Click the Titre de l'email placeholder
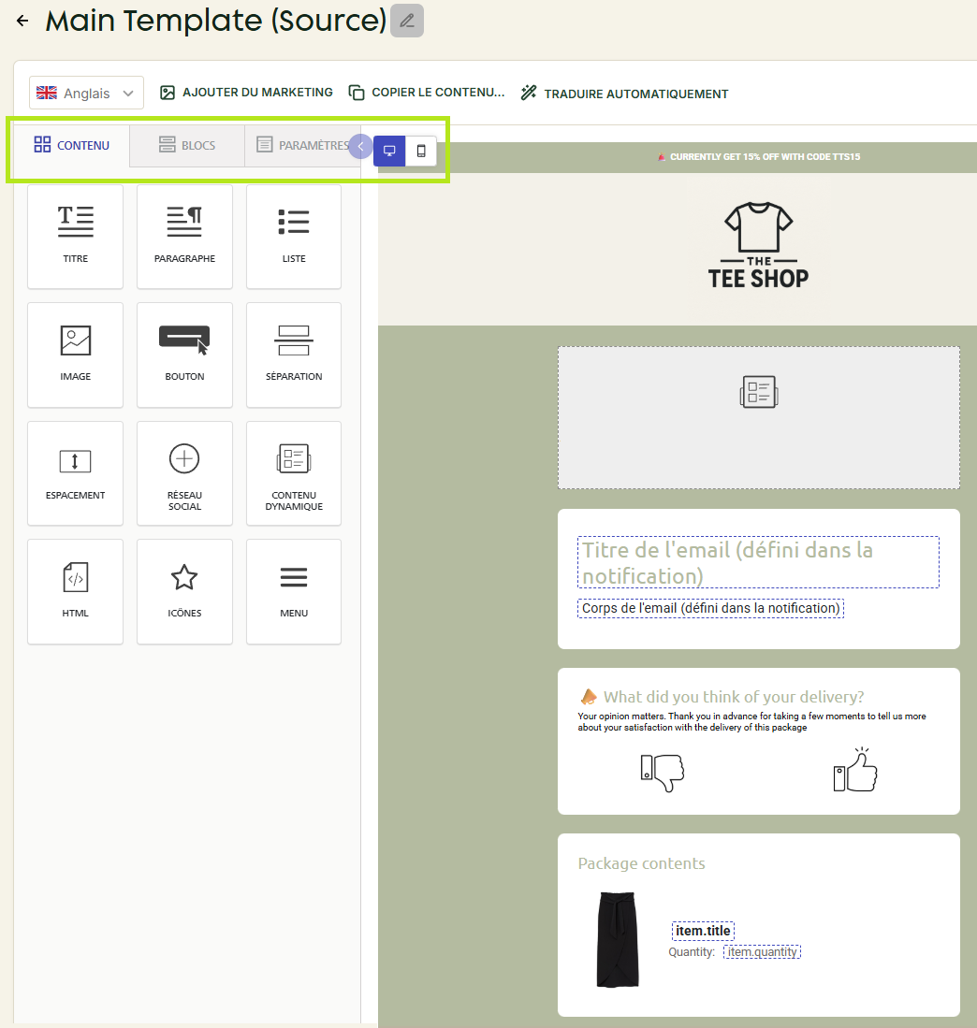Screen dimensions: 977x1028 tap(758, 562)
